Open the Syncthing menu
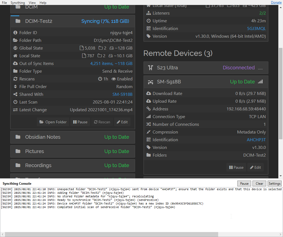 click(x=18, y=2)
